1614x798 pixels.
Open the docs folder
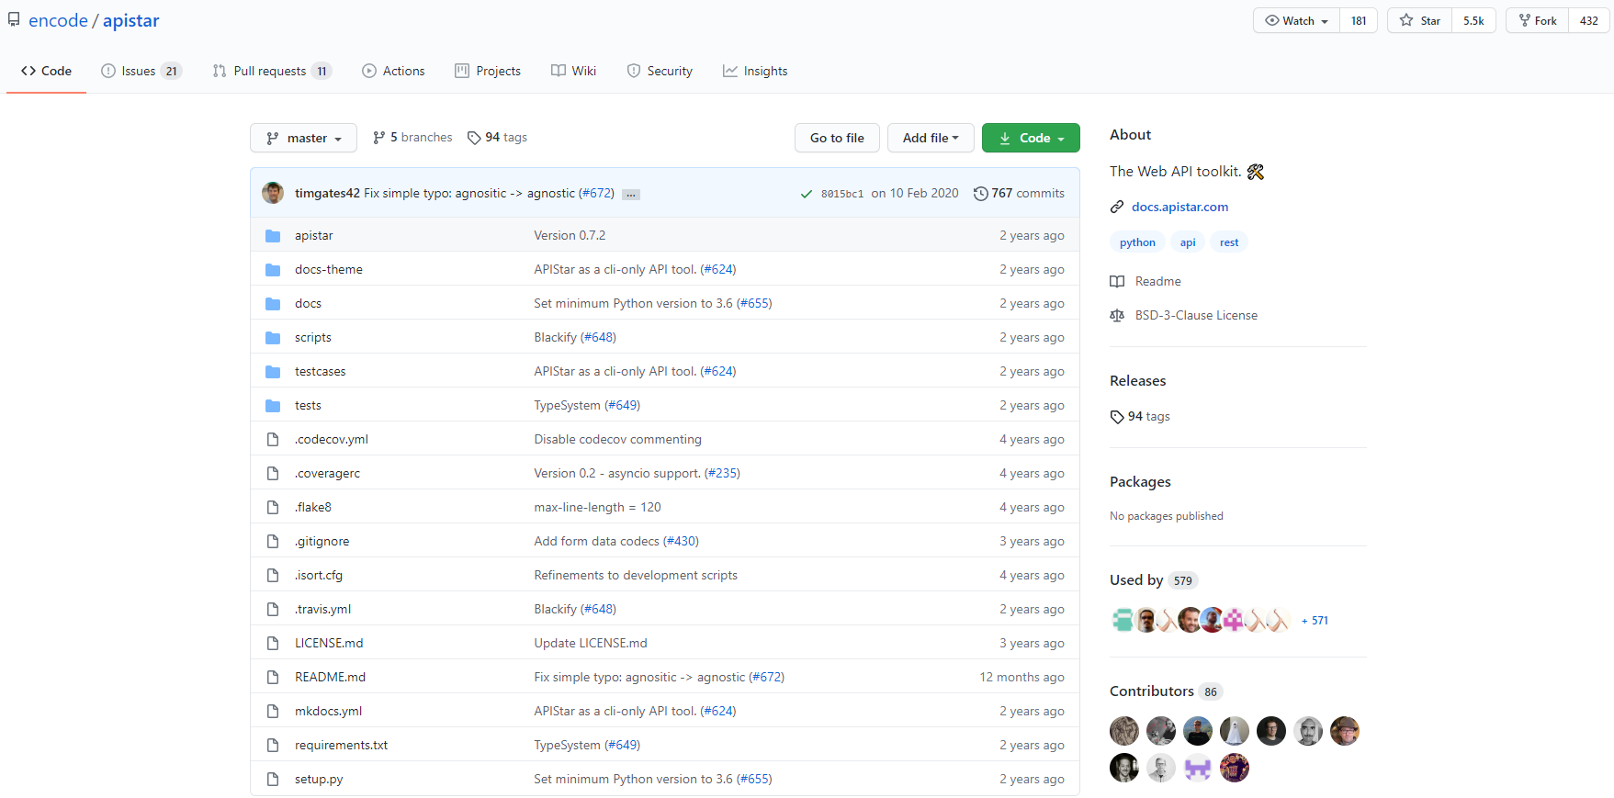tap(308, 304)
